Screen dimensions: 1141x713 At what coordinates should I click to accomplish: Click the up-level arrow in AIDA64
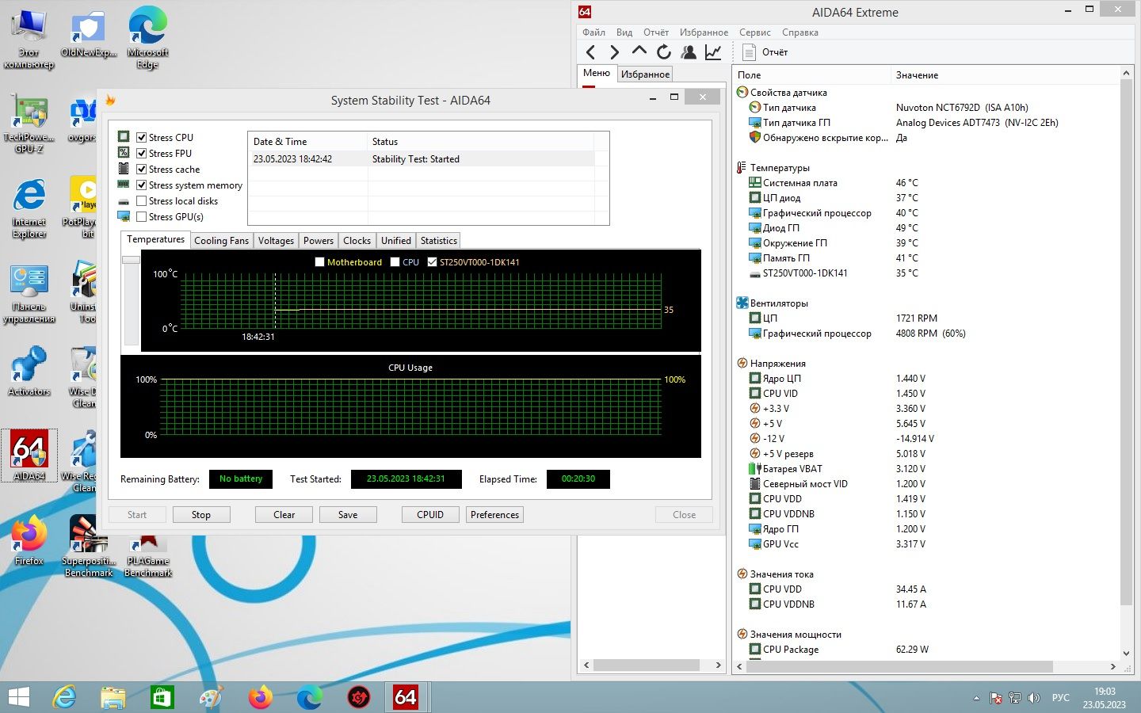point(639,51)
